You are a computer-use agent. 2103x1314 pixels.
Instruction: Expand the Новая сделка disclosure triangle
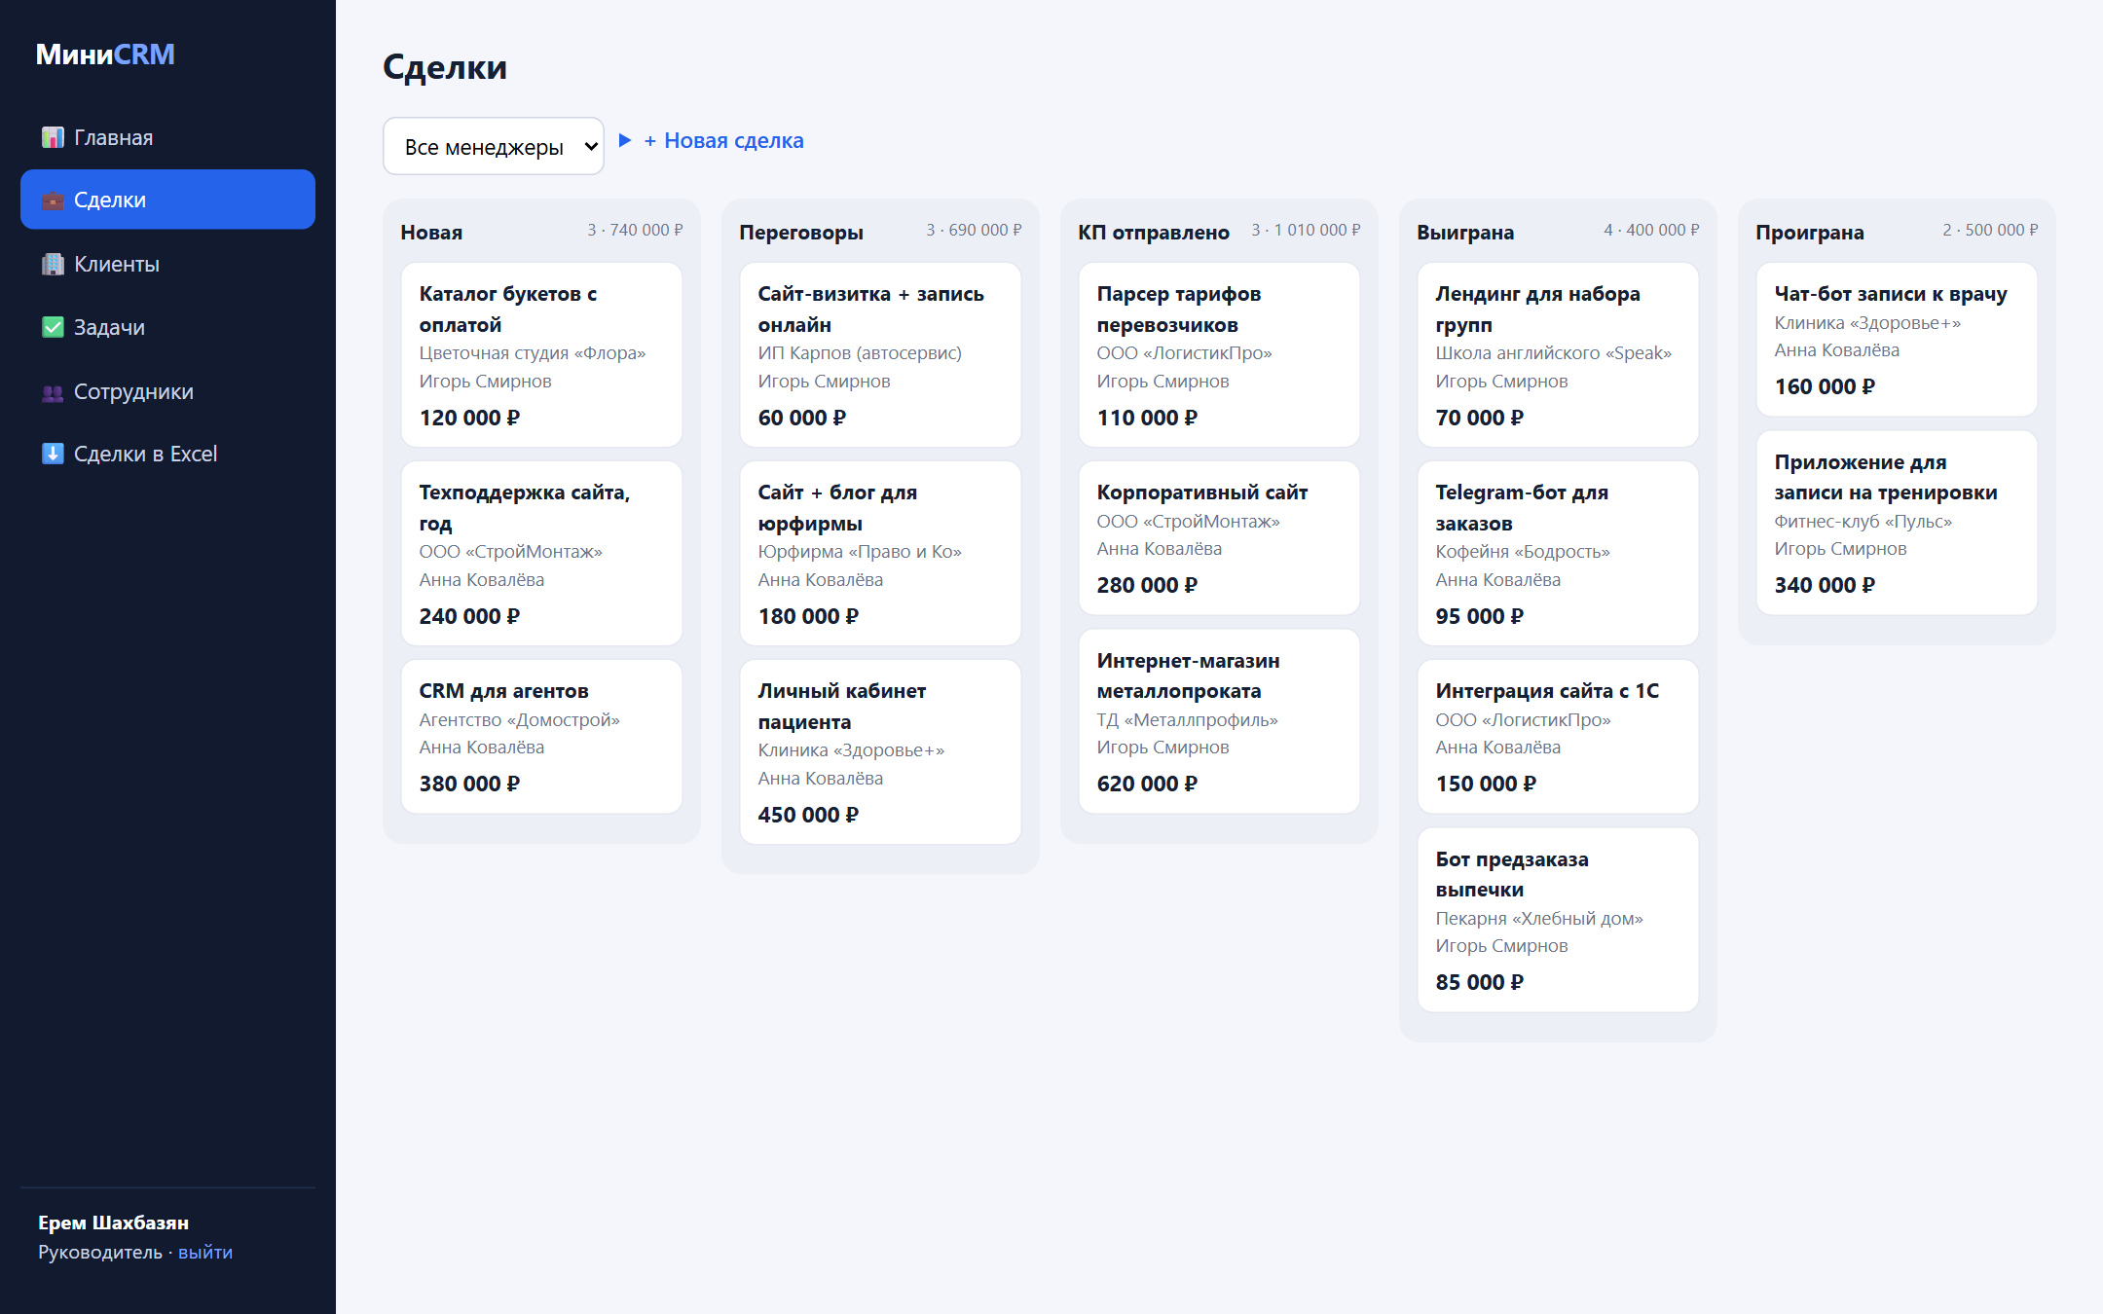(625, 141)
